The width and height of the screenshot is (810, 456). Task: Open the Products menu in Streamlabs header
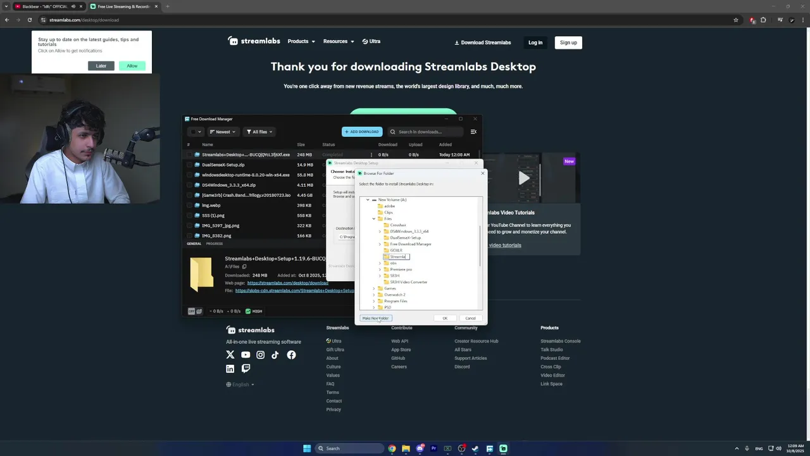pyautogui.click(x=301, y=41)
